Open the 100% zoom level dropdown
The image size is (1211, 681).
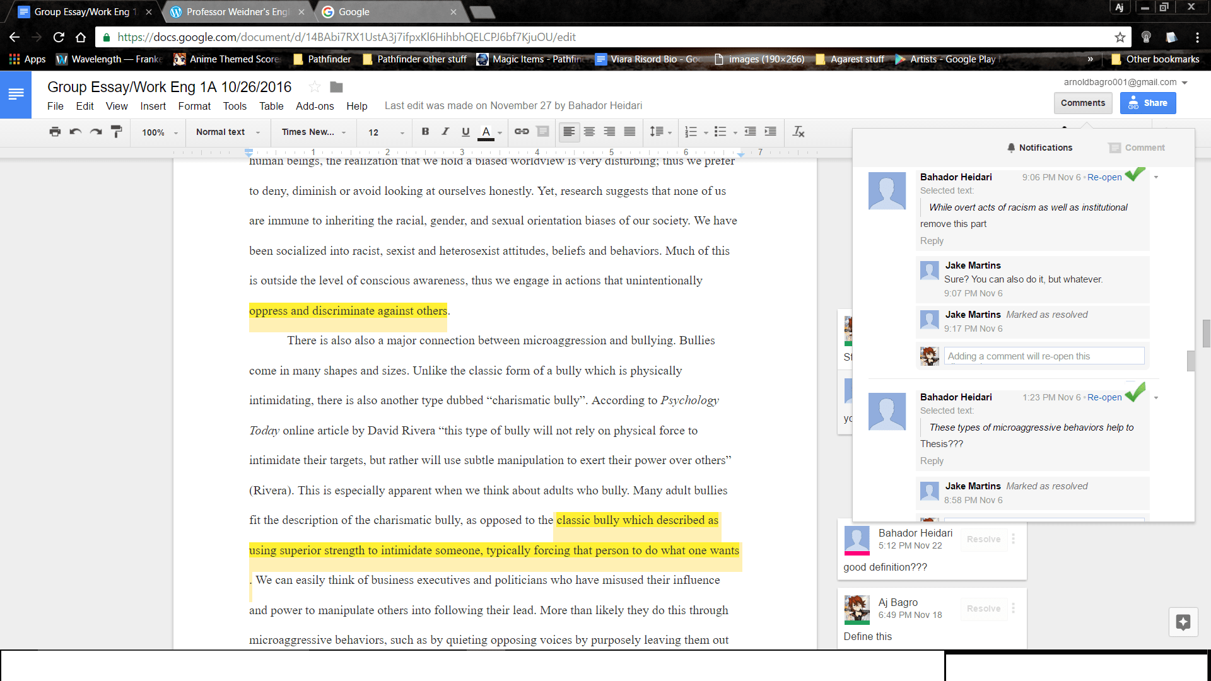tap(160, 132)
